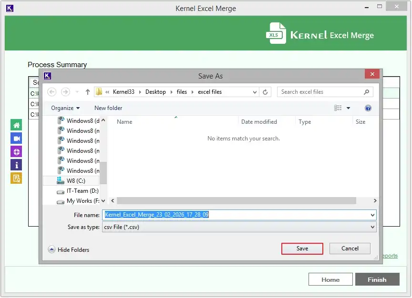The image size is (412, 298).
Task: Click the blue video camera sidebar icon
Action: tap(16, 138)
